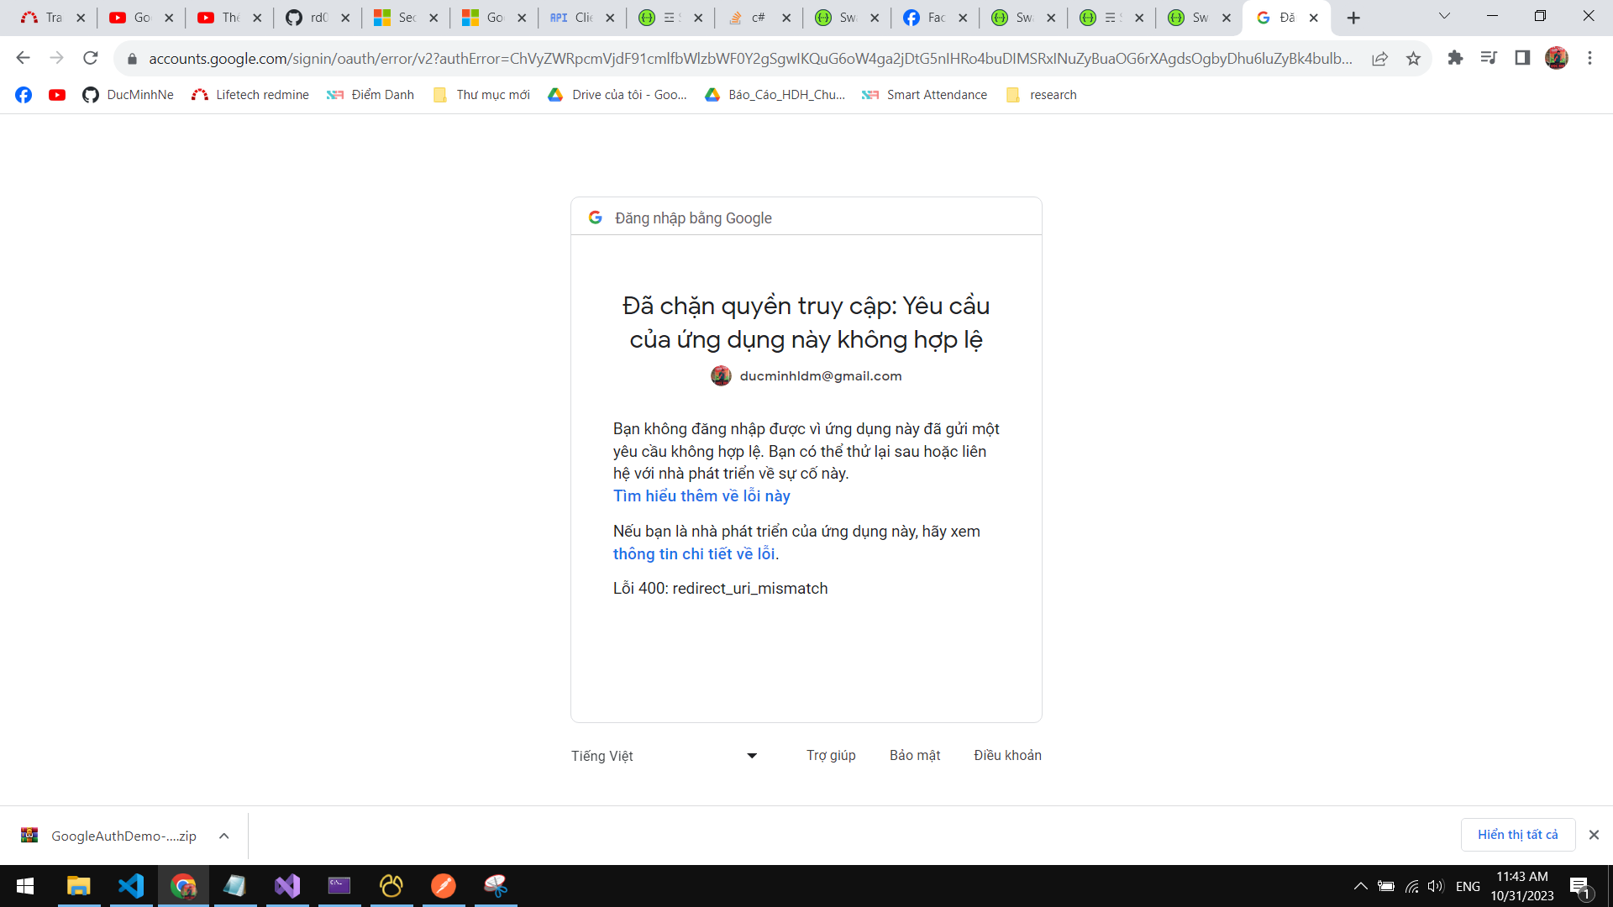Click the address bar URL field
Image resolution: width=1613 pixels, height=907 pixels.
[x=748, y=58]
